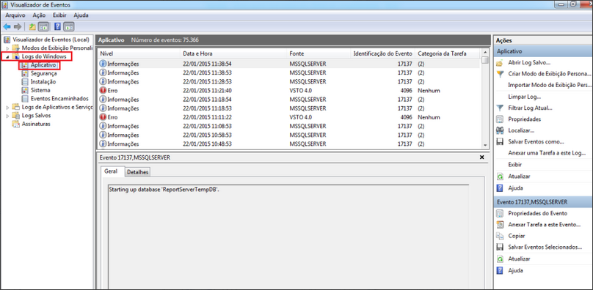Select the event at 22/01/2015 11:08:53
The image size is (593, 290).
click(x=289, y=126)
